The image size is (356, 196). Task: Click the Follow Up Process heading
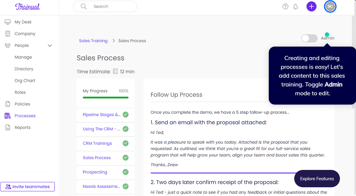tap(177, 95)
